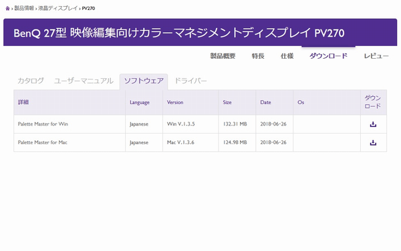Select the ダウンロード navigation item
The width and height of the screenshot is (401, 251).
click(x=328, y=56)
